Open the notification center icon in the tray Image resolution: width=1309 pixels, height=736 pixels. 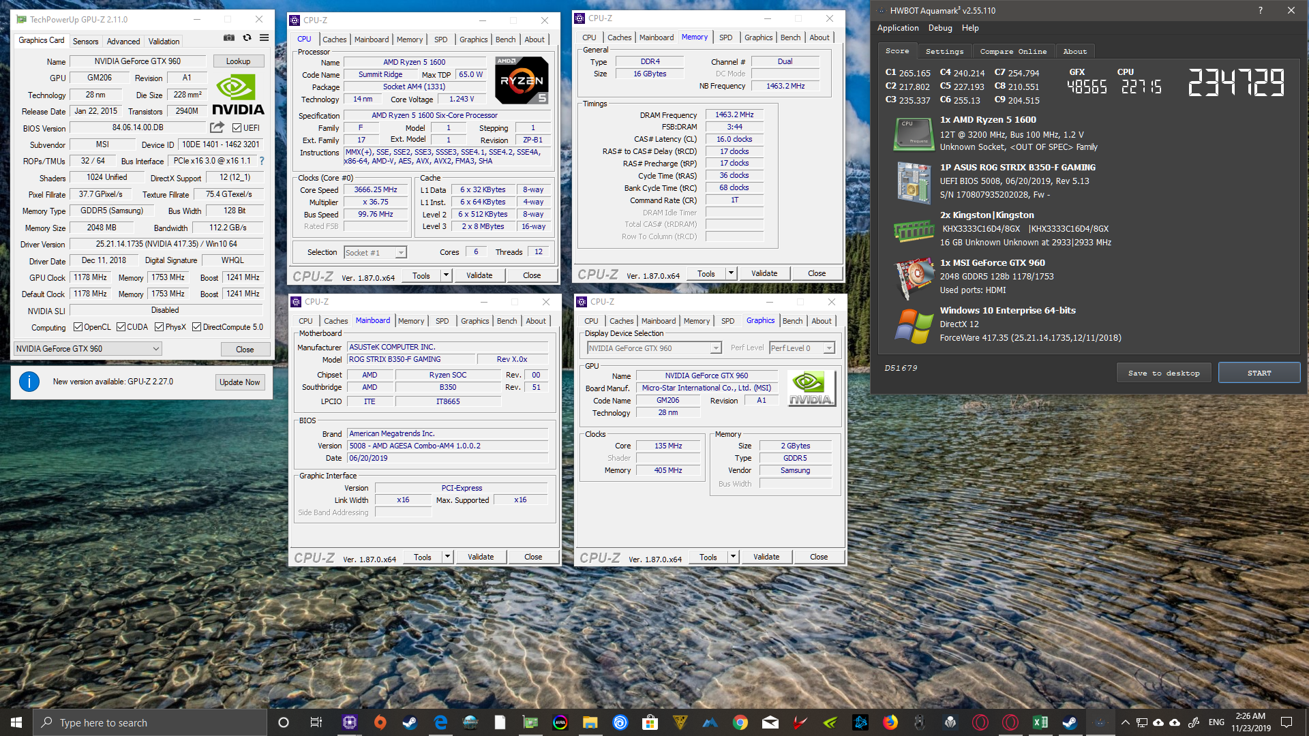tap(1287, 722)
